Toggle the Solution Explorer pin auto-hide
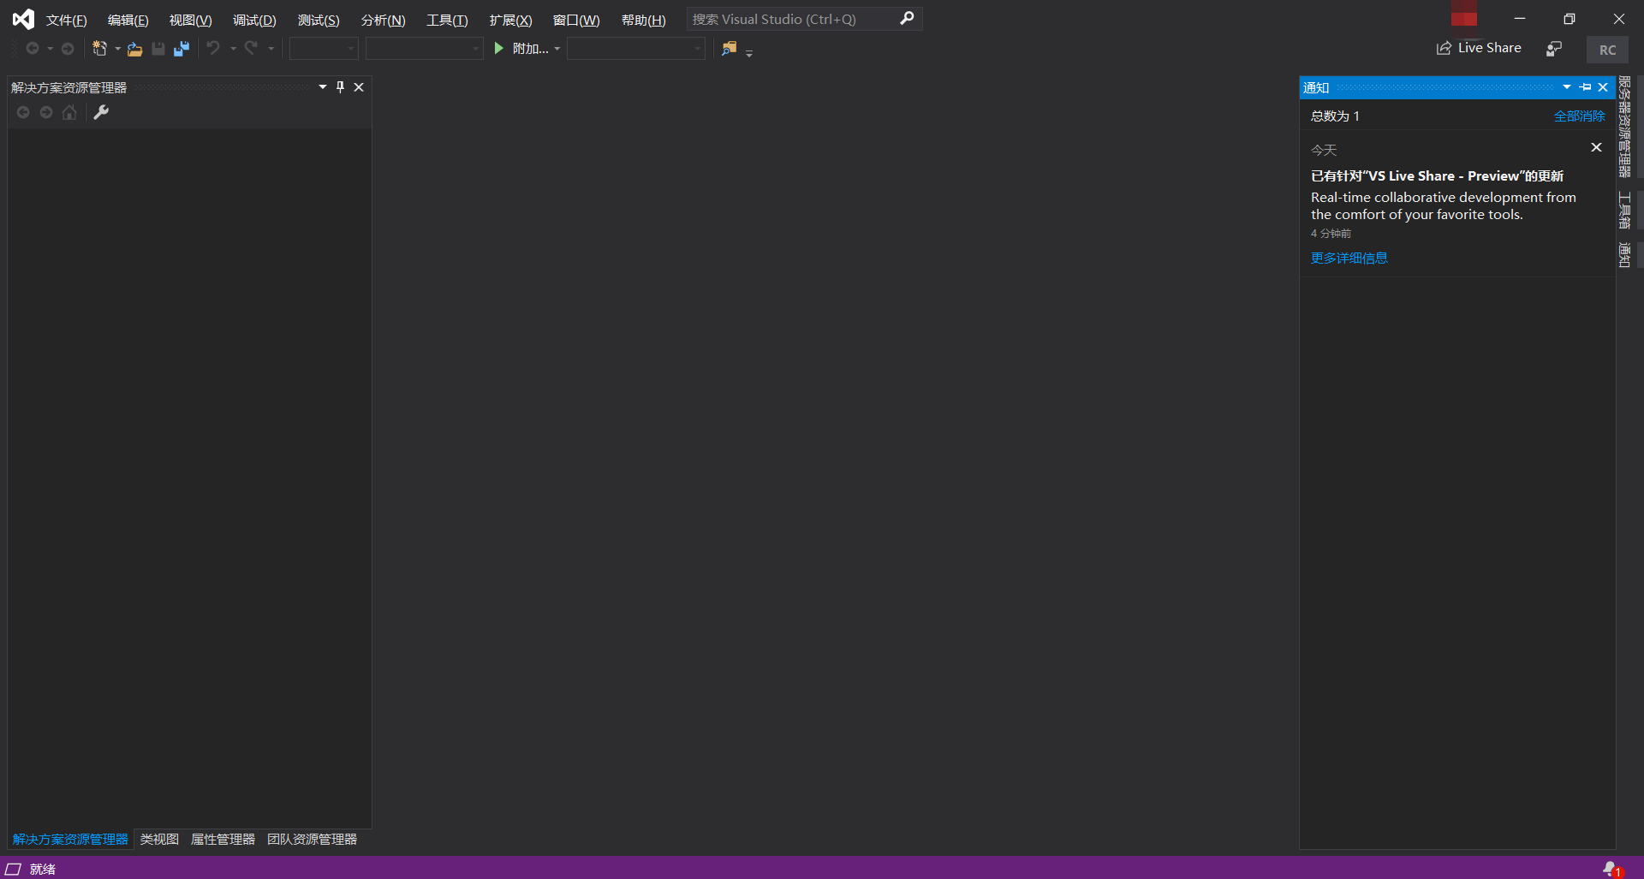Viewport: 1644px width, 879px height. [341, 87]
